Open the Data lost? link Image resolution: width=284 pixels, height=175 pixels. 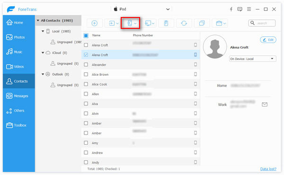tap(268, 169)
